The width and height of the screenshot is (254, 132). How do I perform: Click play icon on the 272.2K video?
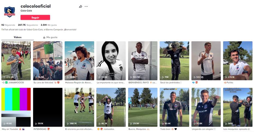[x=5, y=77]
